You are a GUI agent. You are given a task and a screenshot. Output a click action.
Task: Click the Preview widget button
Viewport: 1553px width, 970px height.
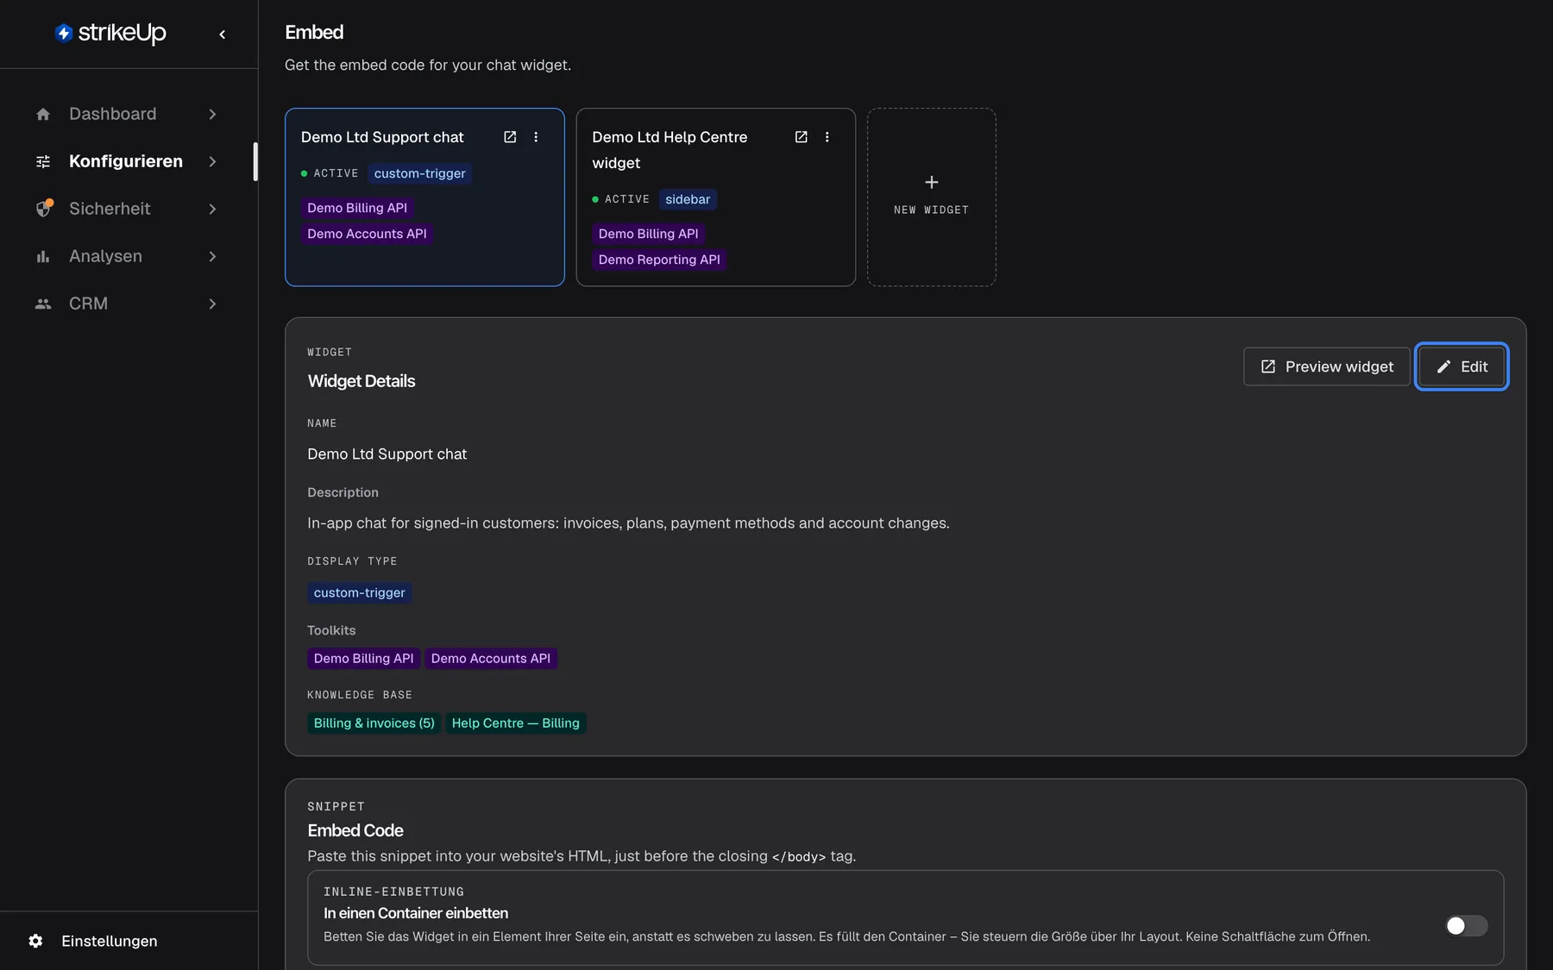pos(1327,366)
